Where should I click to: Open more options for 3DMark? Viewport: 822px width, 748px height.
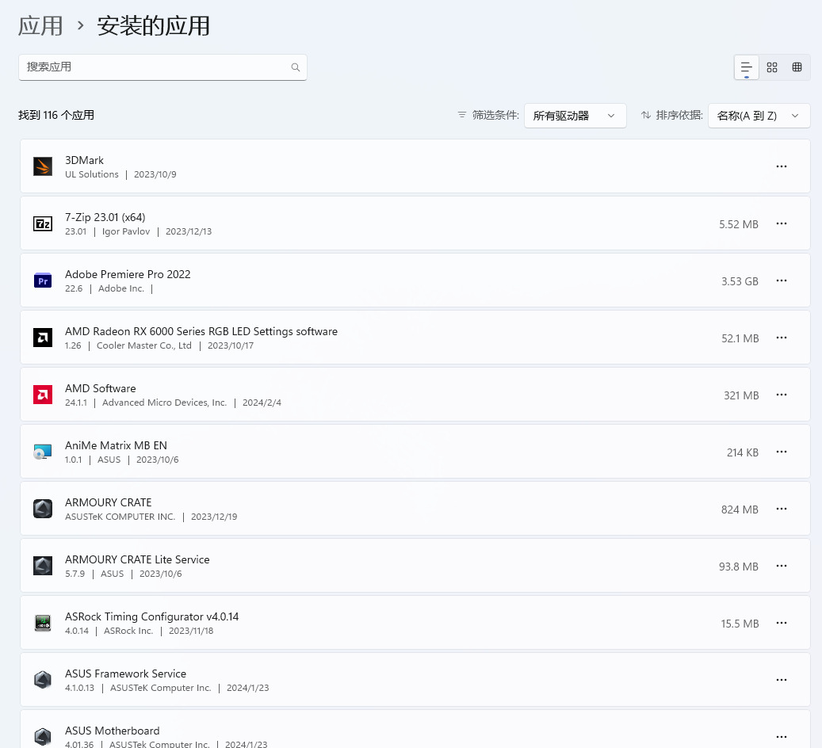click(782, 166)
